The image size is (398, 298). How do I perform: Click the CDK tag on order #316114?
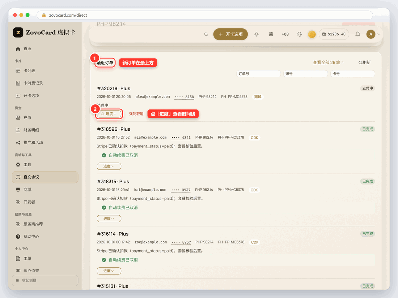pyautogui.click(x=255, y=242)
